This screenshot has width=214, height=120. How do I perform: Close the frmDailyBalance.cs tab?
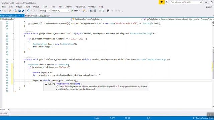point(23,16)
